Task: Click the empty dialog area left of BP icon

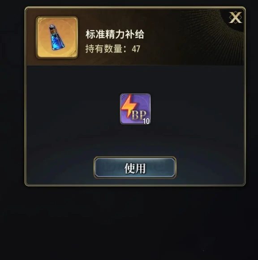Action: [x=73, y=109]
